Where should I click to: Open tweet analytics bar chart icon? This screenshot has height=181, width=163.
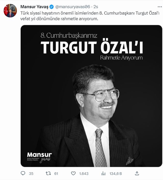pos(103,173)
